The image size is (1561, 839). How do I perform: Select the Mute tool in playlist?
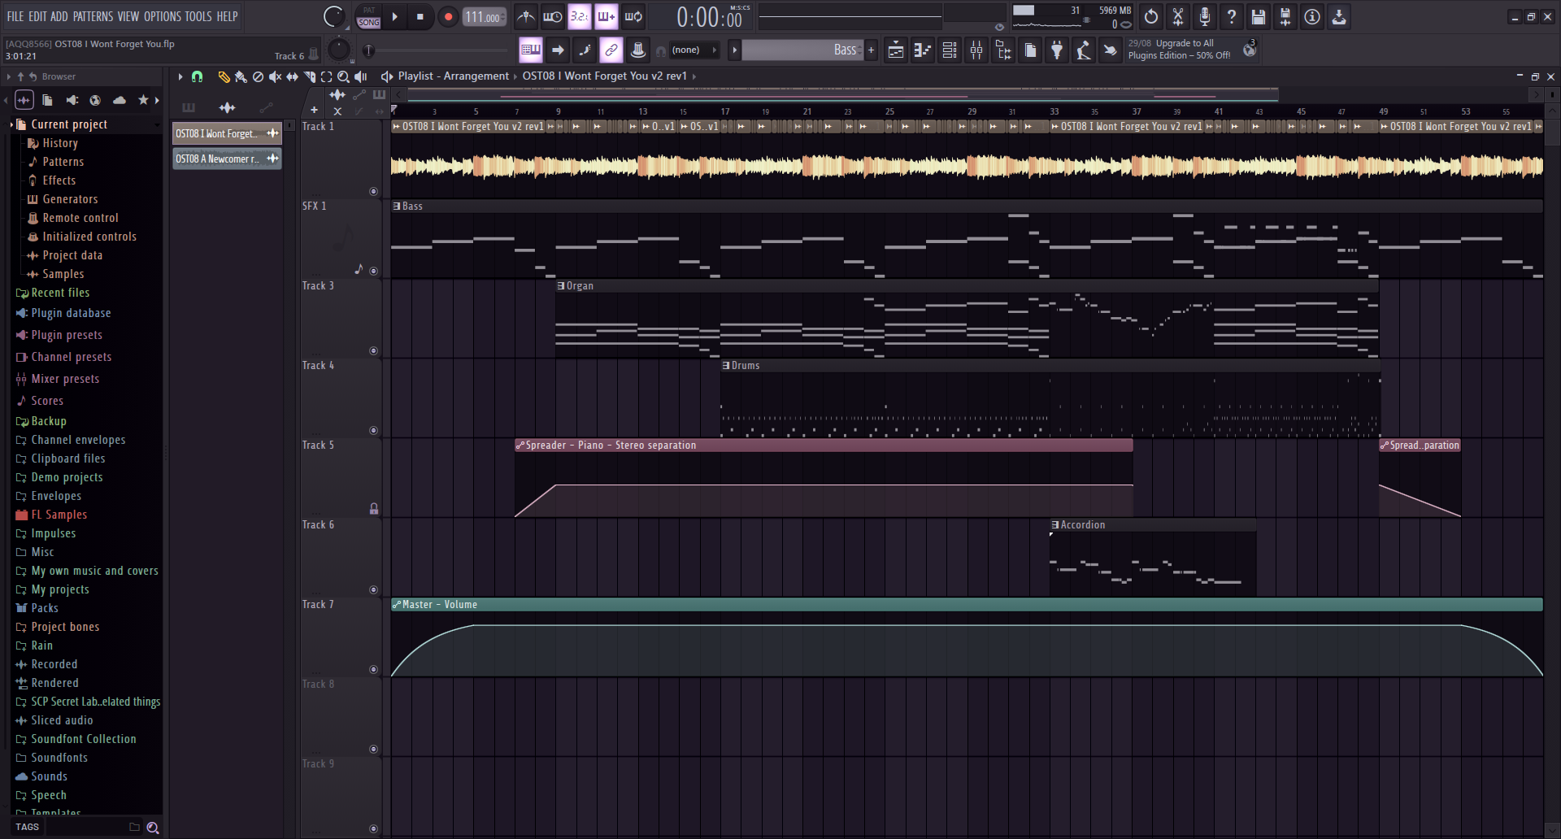[x=275, y=76]
